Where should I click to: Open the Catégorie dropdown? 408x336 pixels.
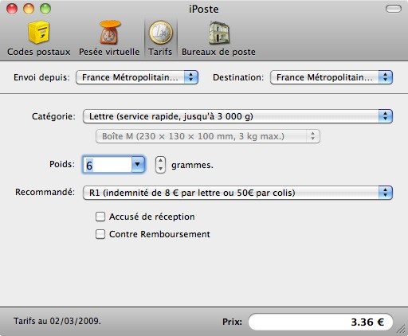[237, 116]
